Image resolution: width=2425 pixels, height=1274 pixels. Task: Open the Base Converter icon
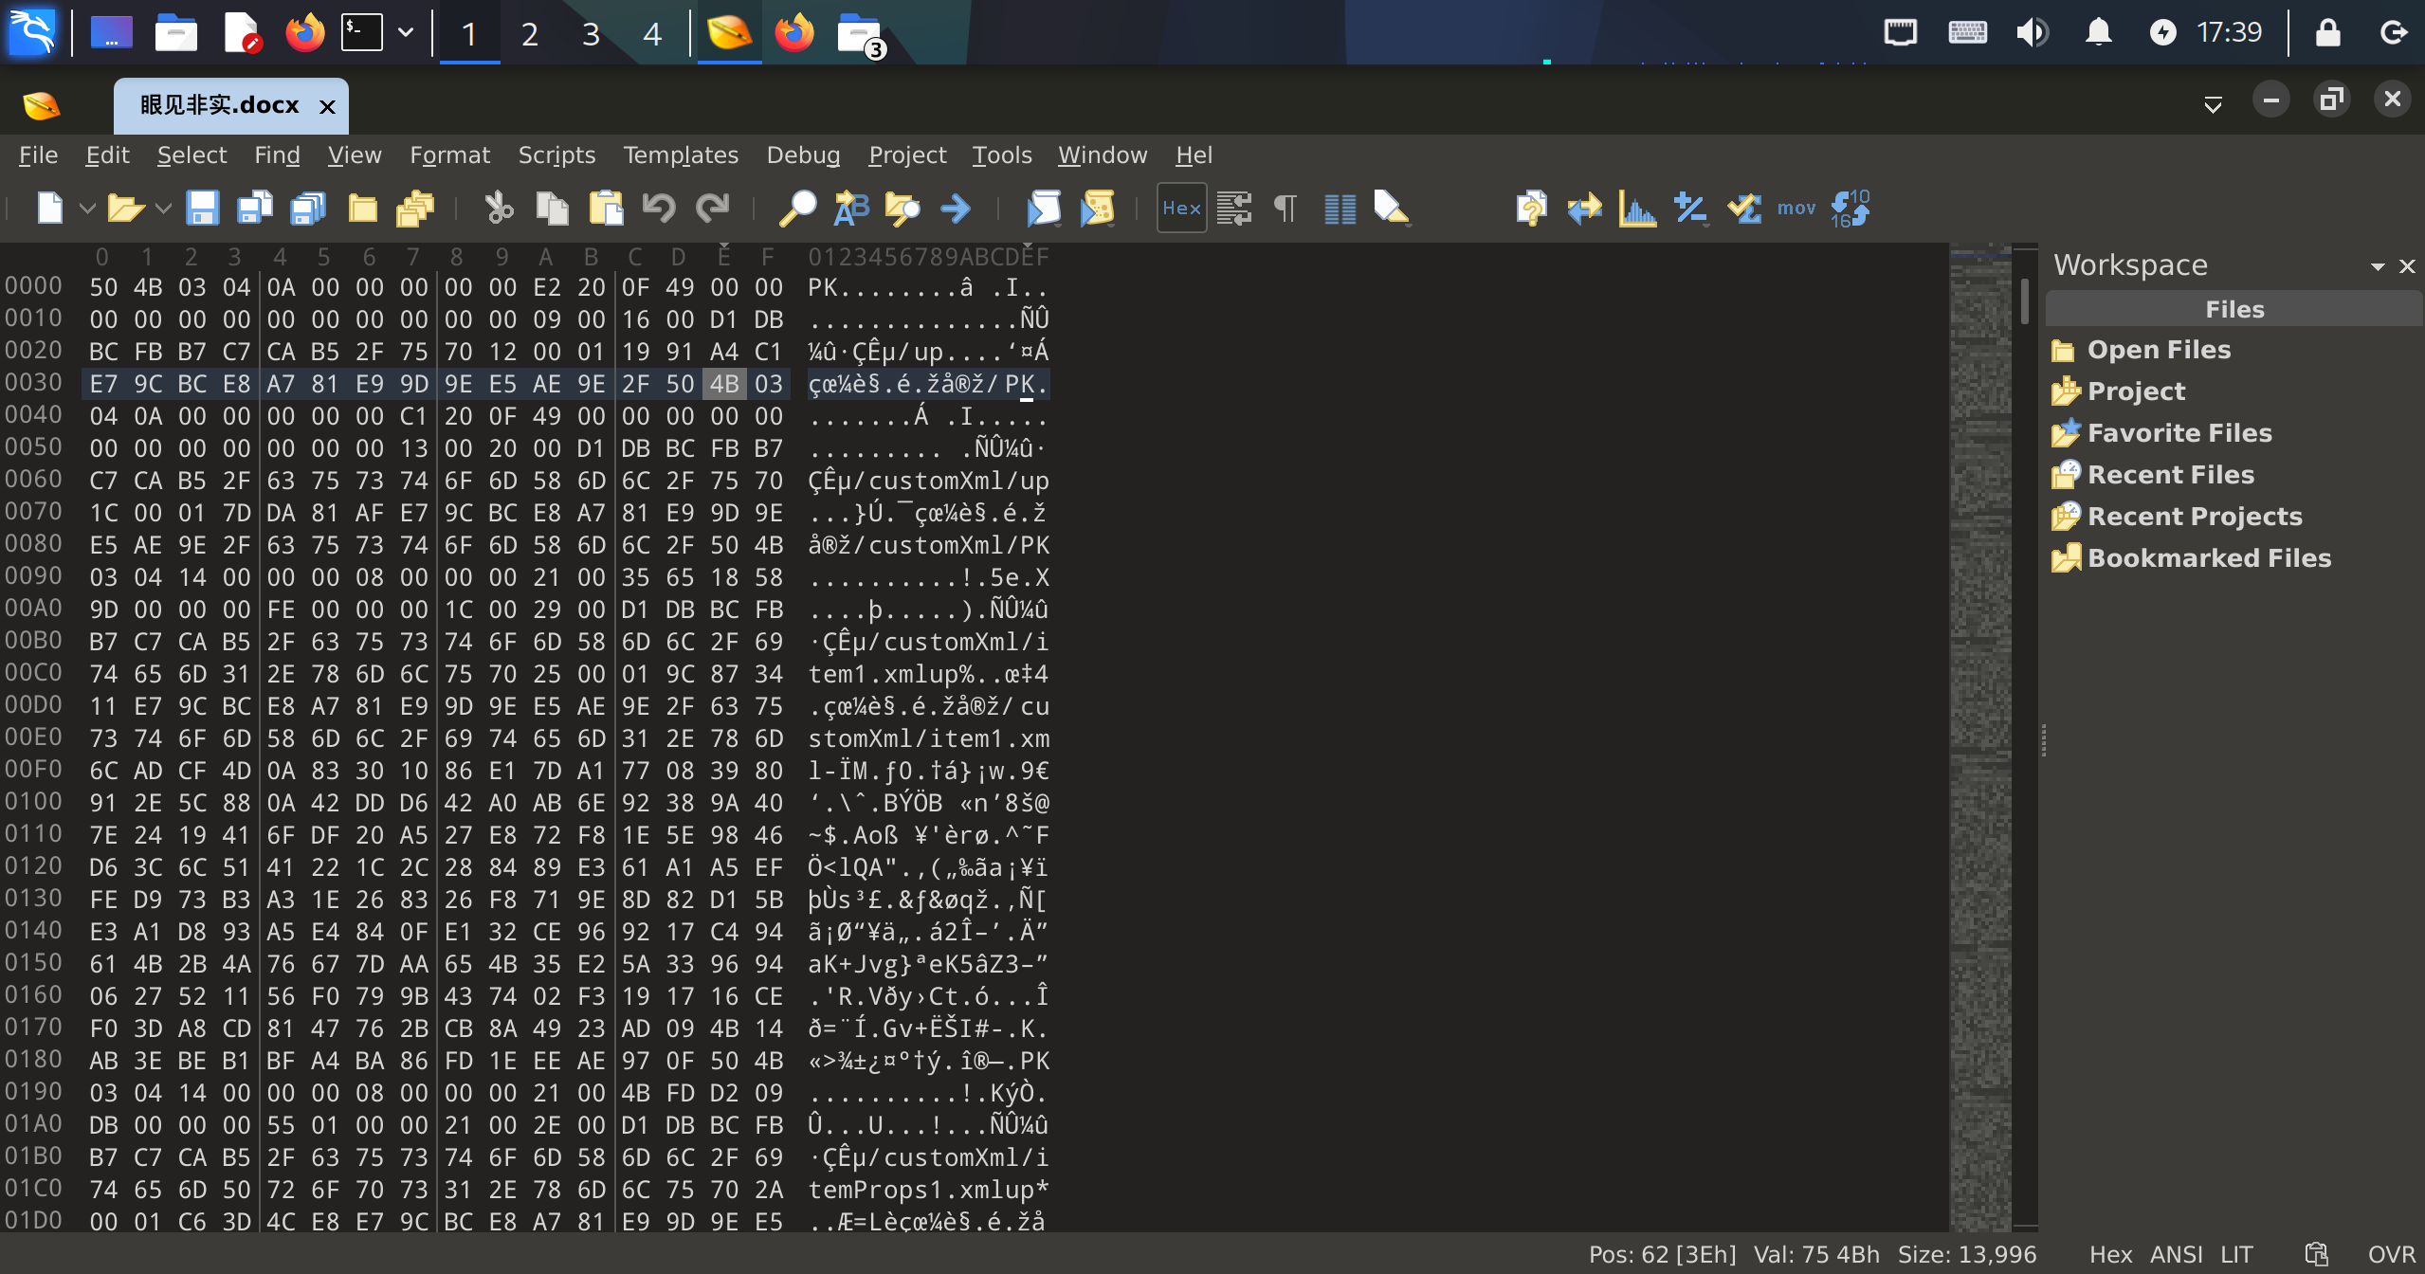pos(1850,208)
